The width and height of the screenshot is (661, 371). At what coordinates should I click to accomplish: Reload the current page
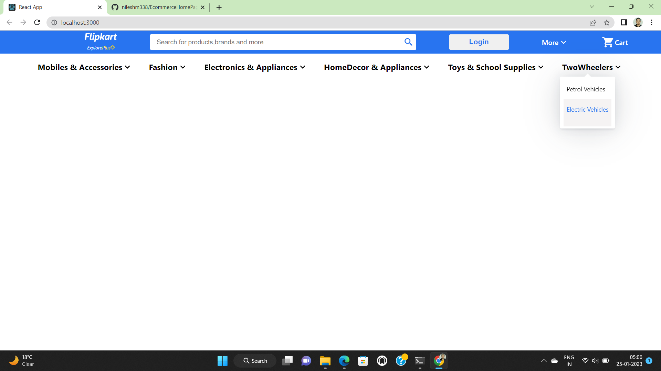(37, 22)
